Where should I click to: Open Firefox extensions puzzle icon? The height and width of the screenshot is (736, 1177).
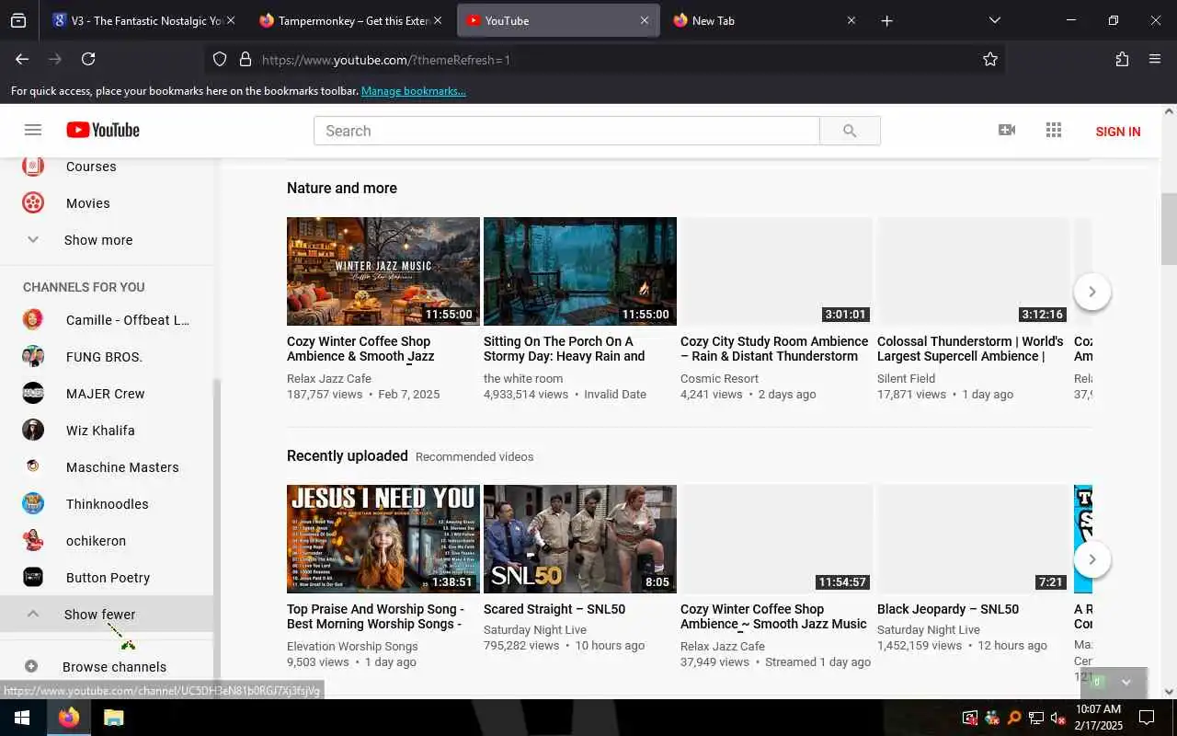[x=1122, y=59]
